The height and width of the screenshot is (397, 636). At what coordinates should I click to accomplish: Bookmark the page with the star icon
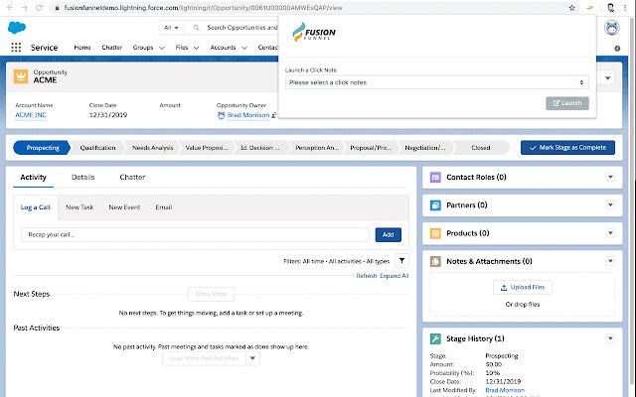tap(572, 8)
